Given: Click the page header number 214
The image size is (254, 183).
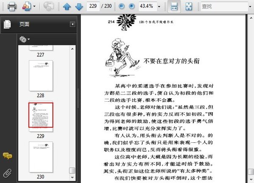Looking at the screenshot, I should (x=111, y=22).
